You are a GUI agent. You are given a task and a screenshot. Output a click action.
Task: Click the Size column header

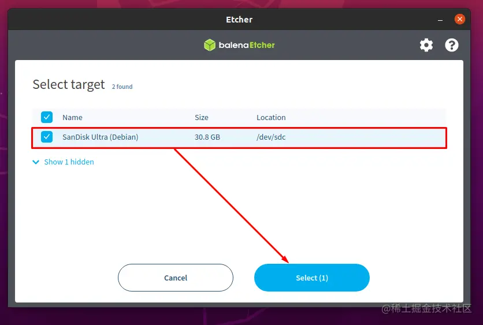tap(202, 117)
